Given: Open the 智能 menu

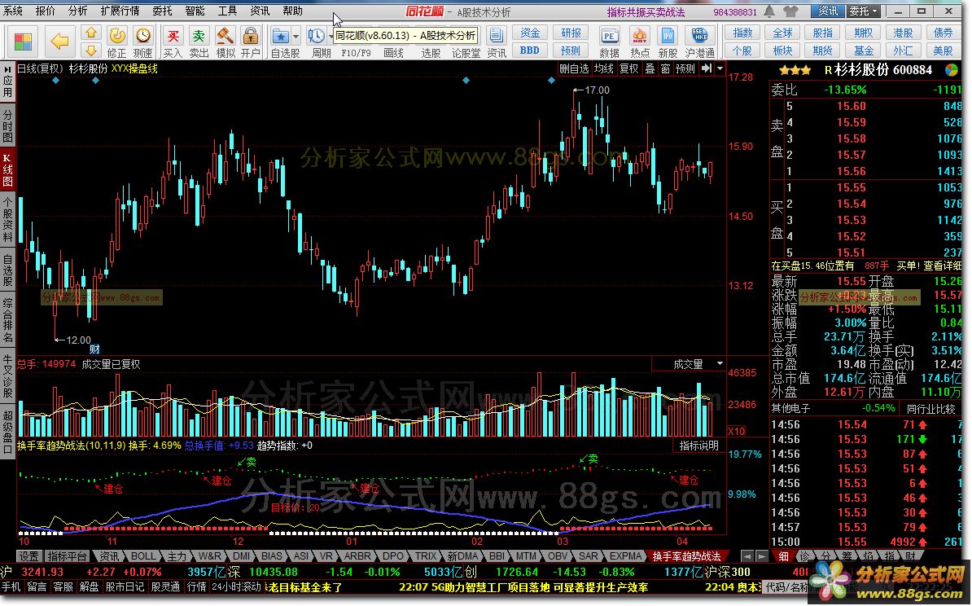Looking at the screenshot, I should (x=195, y=11).
